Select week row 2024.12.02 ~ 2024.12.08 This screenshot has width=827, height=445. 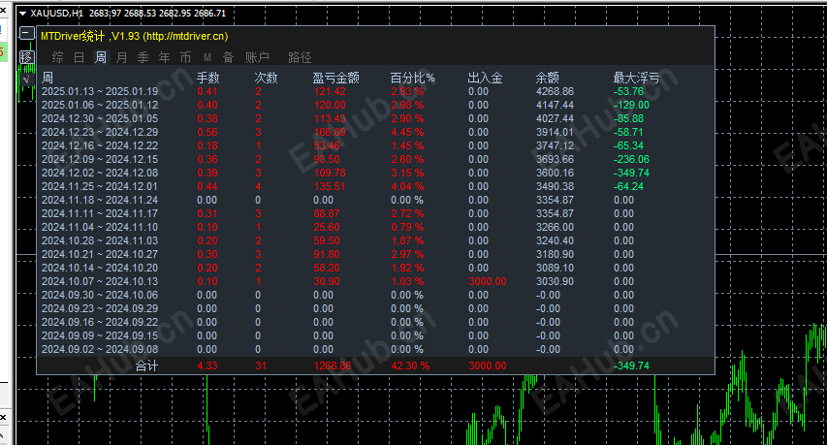375,173
